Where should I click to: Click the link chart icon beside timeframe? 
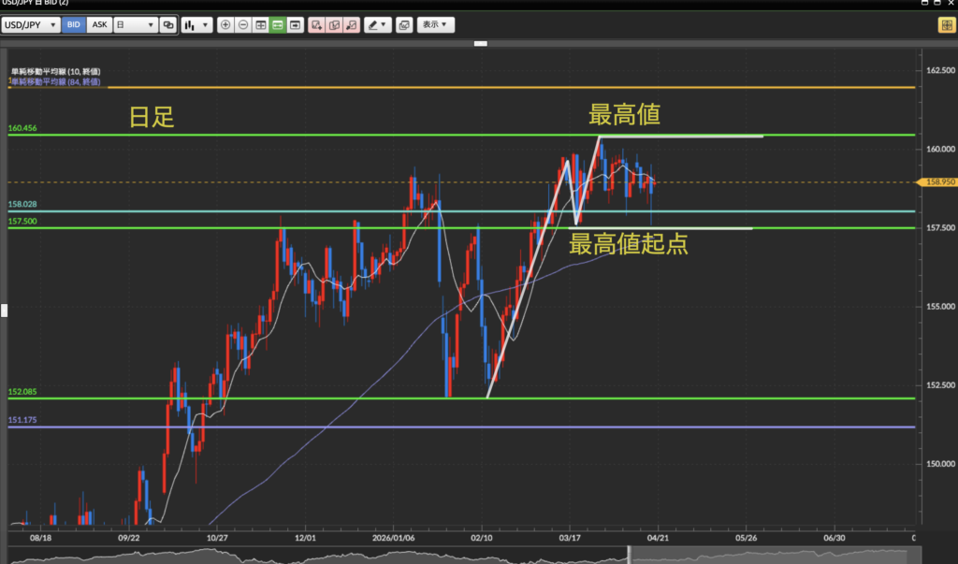pyautogui.click(x=168, y=25)
